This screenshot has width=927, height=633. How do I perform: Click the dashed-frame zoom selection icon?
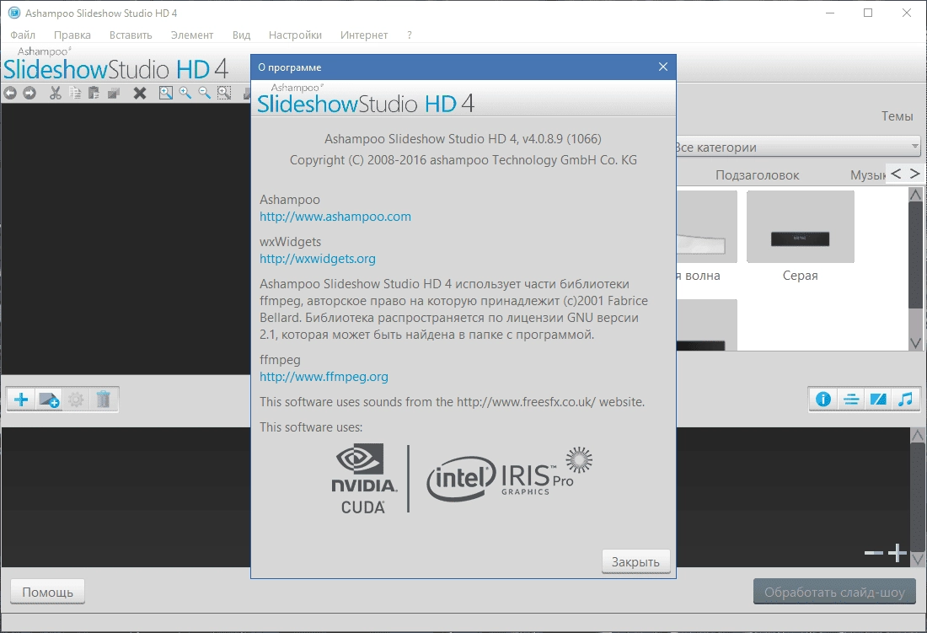224,93
